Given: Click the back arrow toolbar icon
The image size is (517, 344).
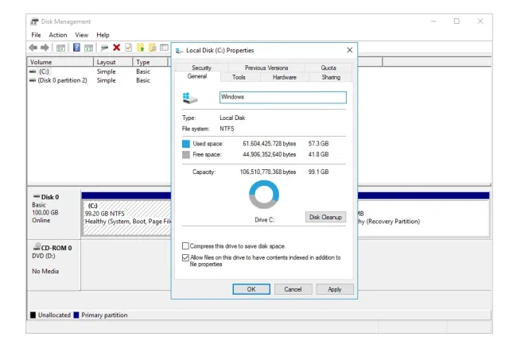Looking at the screenshot, I should click(34, 48).
